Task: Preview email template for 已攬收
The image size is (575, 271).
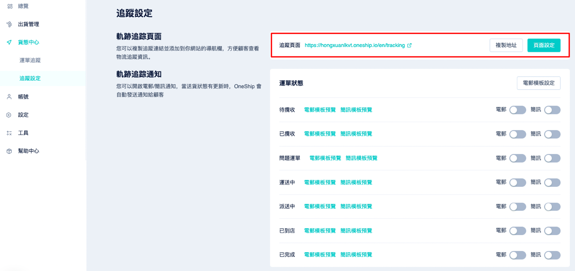Action: [x=320, y=134]
